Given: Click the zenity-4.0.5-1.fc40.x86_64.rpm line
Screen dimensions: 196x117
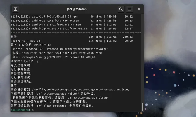Looking at the screenshot, I should pyautogui.click(x=72, y=25).
